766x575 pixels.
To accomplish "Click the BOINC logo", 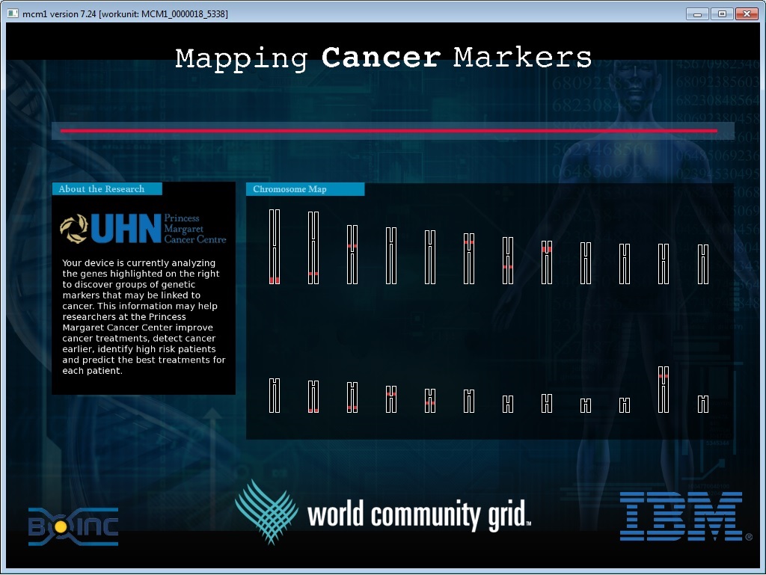I will (73, 526).
